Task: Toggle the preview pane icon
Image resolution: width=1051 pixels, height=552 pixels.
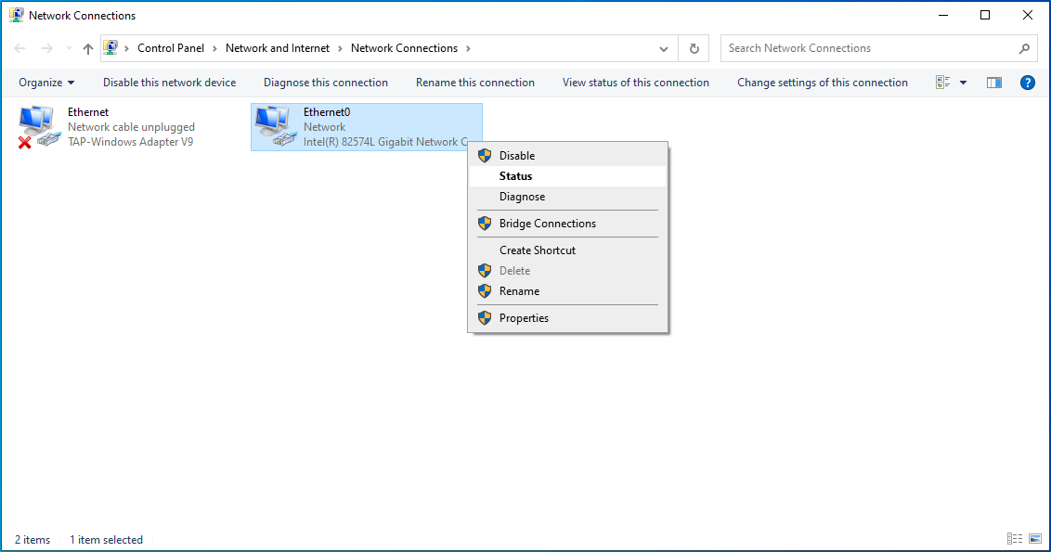Action: coord(994,83)
